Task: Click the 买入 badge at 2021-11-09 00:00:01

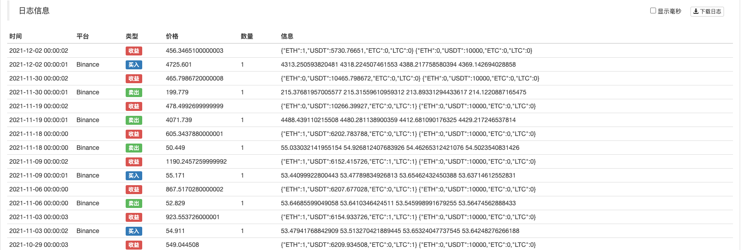Action: coord(134,176)
